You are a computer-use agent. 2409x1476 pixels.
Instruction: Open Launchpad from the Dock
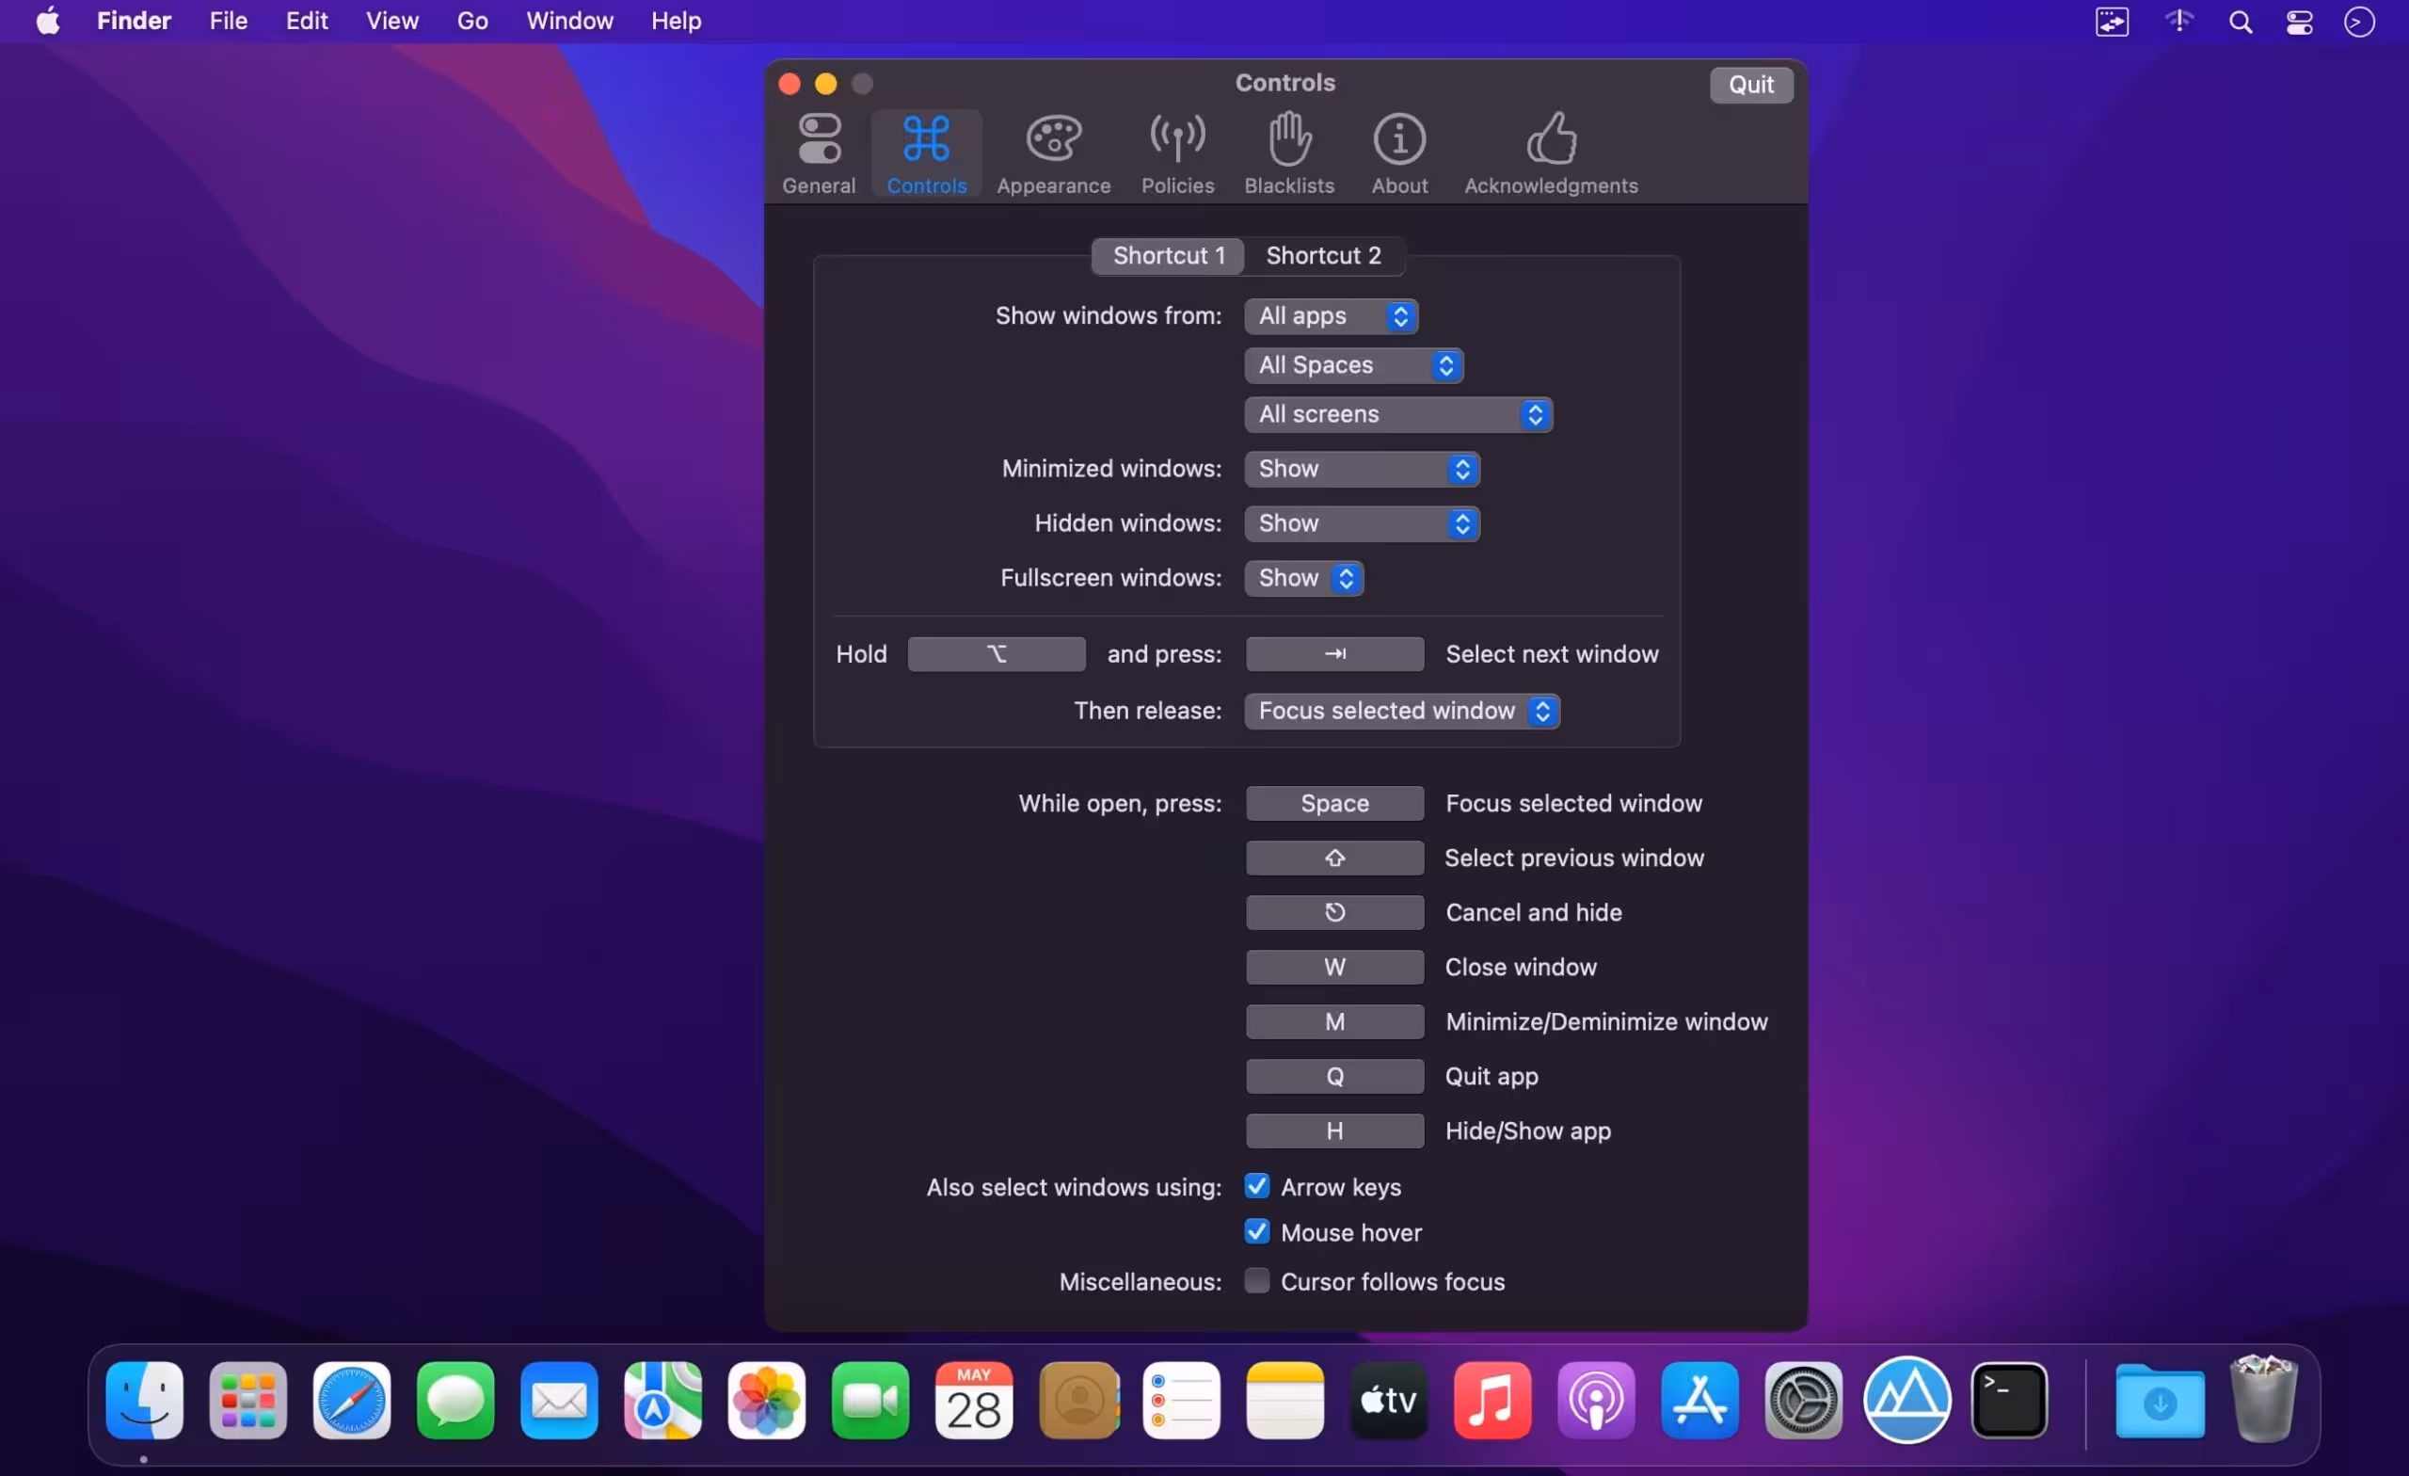(247, 1401)
